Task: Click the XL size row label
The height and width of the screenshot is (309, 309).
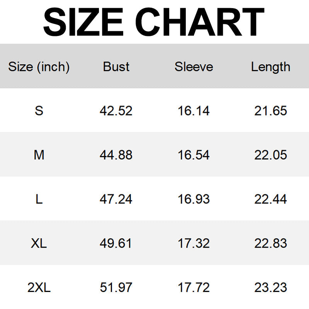Action: (x=39, y=243)
